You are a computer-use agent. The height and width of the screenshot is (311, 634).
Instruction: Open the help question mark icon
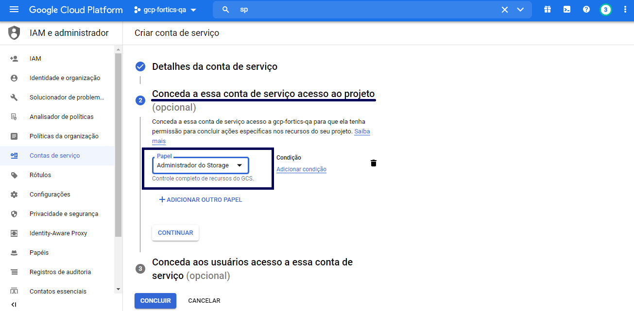(x=586, y=10)
